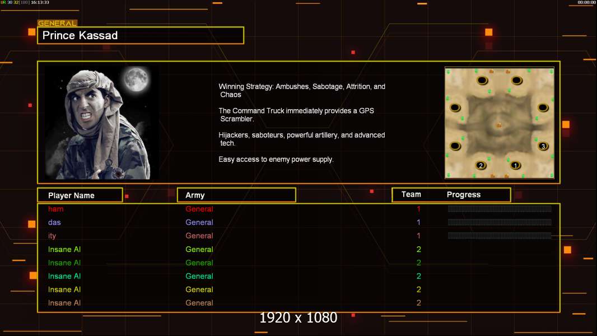Click ham's loading progress bar
Image resolution: width=597 pixels, height=336 pixels.
pos(499,208)
